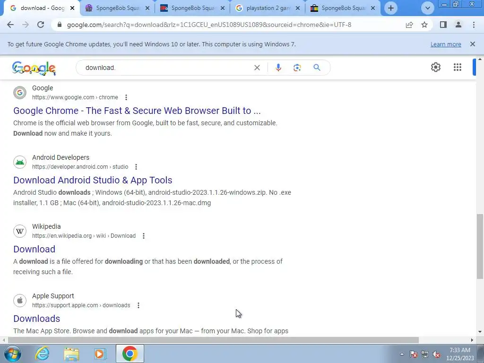The width and height of the screenshot is (484, 363).
Task: Click the https://en.wikipedia.org › wiki › Download text
Action: click(x=84, y=236)
